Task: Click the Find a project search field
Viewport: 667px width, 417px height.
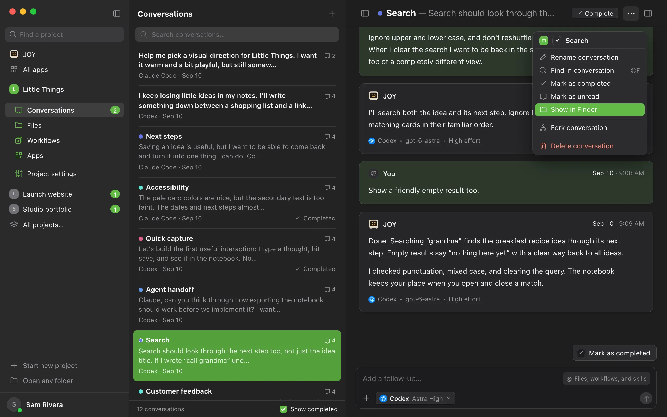Action: point(65,34)
